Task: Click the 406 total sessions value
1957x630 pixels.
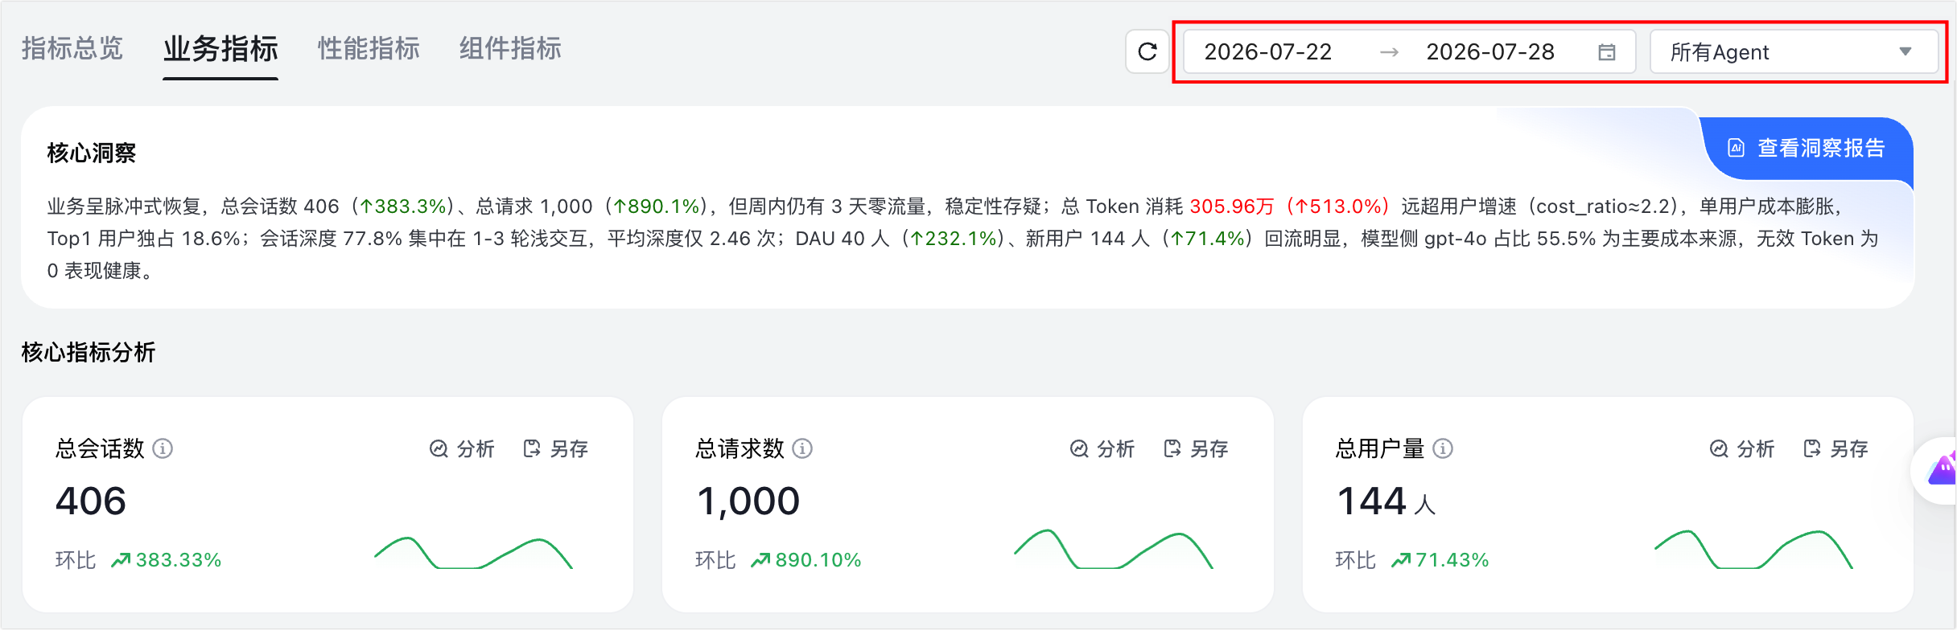Action: coord(91,501)
